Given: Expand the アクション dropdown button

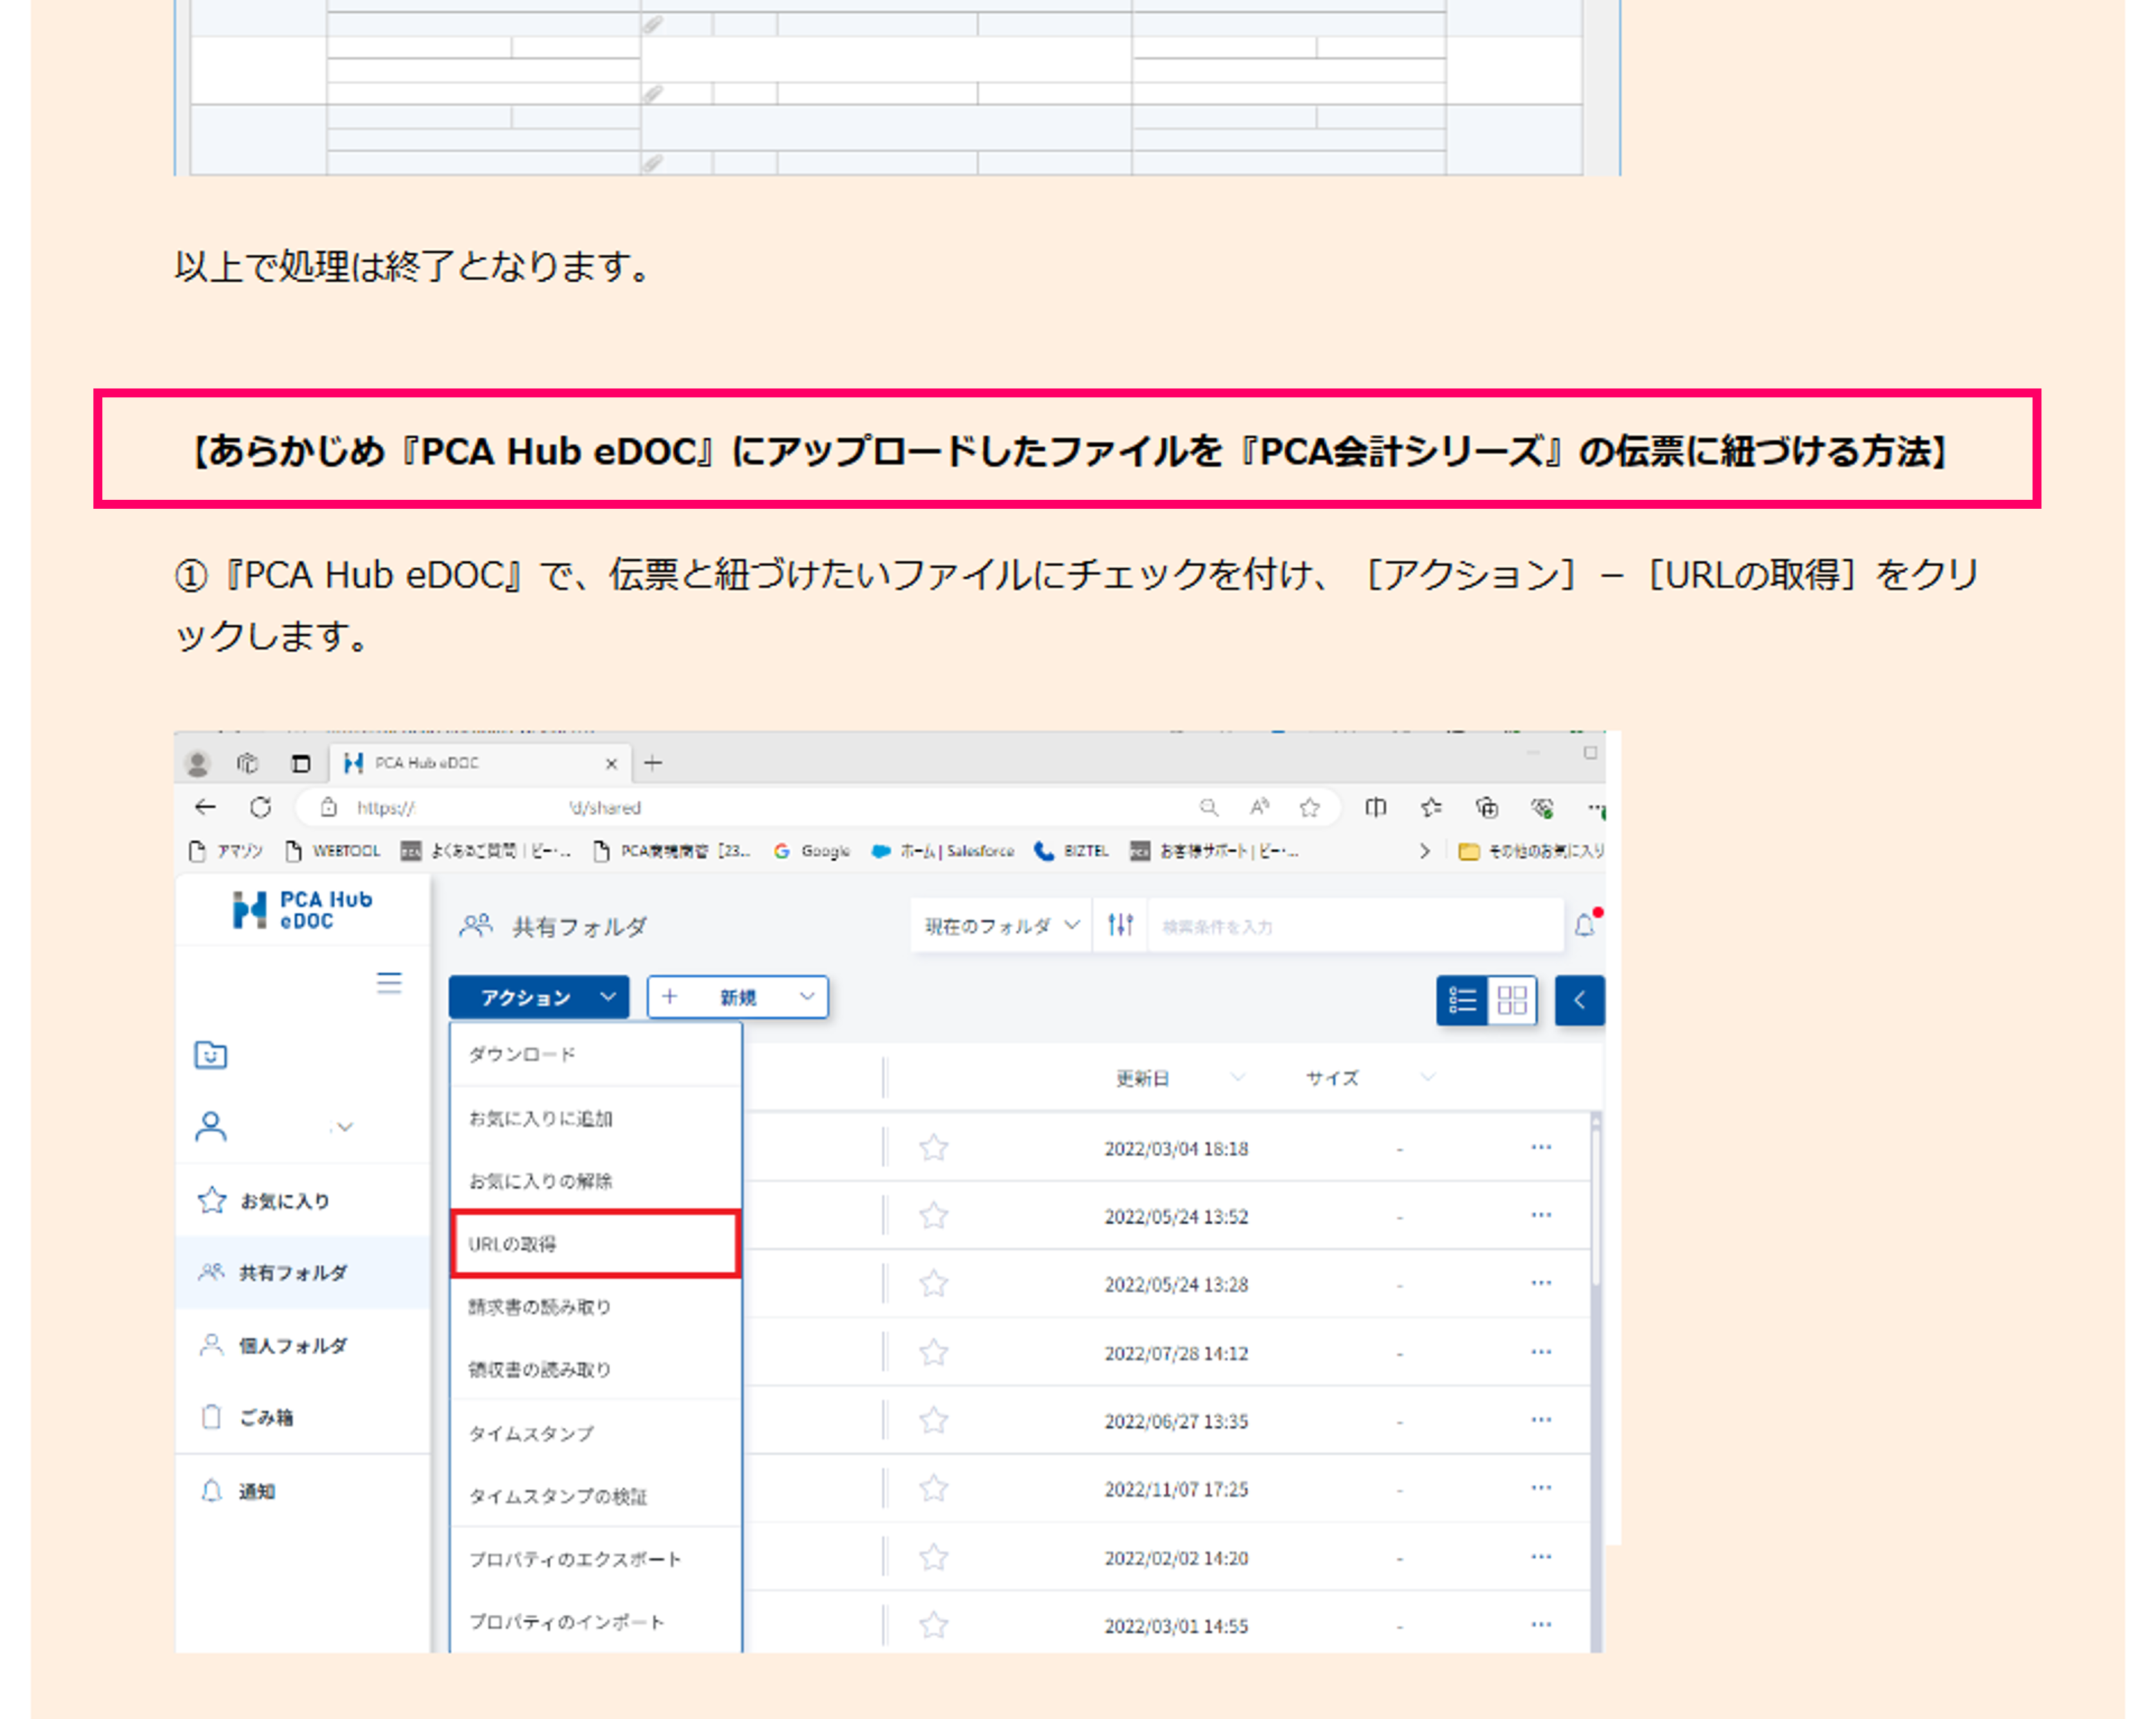Looking at the screenshot, I should pyautogui.click(x=539, y=998).
